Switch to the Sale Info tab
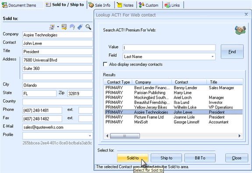Image resolution: width=252 pixels, height=173 pixels. pos(99,5)
